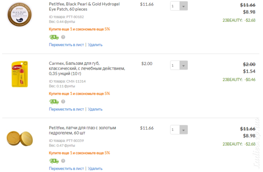Click the Carmex lip balm product image
The width and height of the screenshot is (263, 172).
click(20, 74)
